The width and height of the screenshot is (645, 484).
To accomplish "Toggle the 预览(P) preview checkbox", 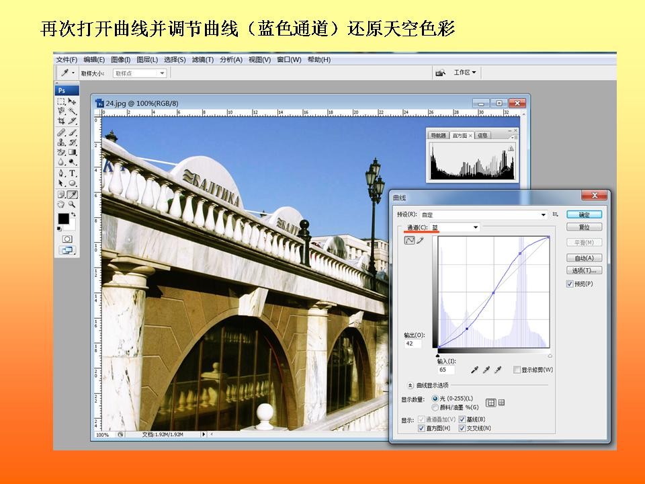I will 570,284.
